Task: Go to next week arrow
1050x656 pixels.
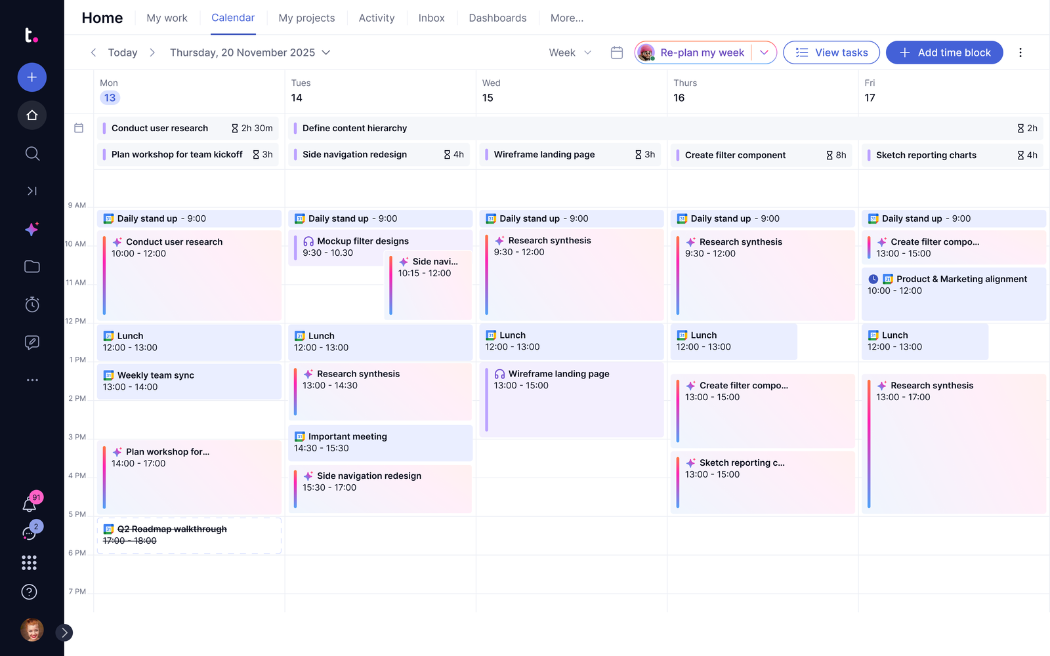Action: pyautogui.click(x=152, y=52)
